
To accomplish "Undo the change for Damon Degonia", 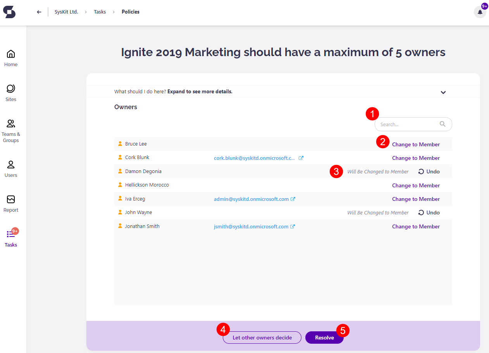I will pos(429,171).
